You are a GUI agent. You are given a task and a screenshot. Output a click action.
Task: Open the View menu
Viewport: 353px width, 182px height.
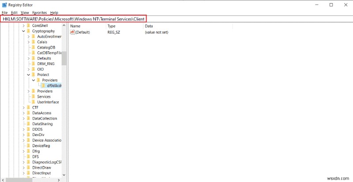[25, 13]
